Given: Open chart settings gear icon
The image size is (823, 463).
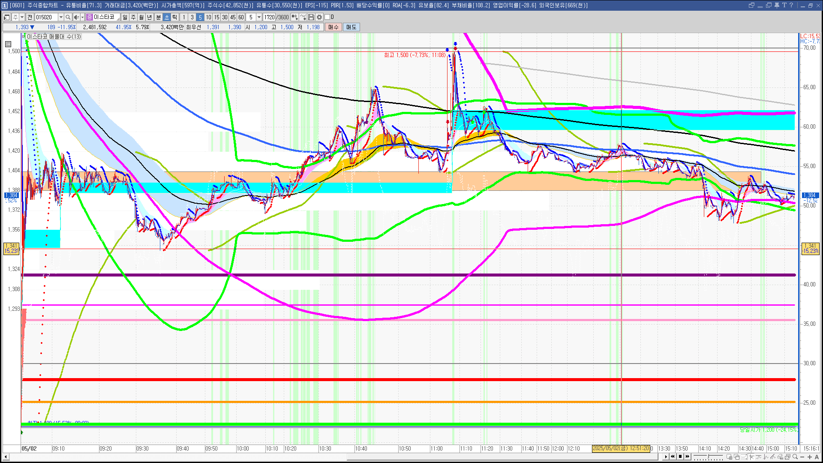Looking at the screenshot, I should click(x=319, y=17).
